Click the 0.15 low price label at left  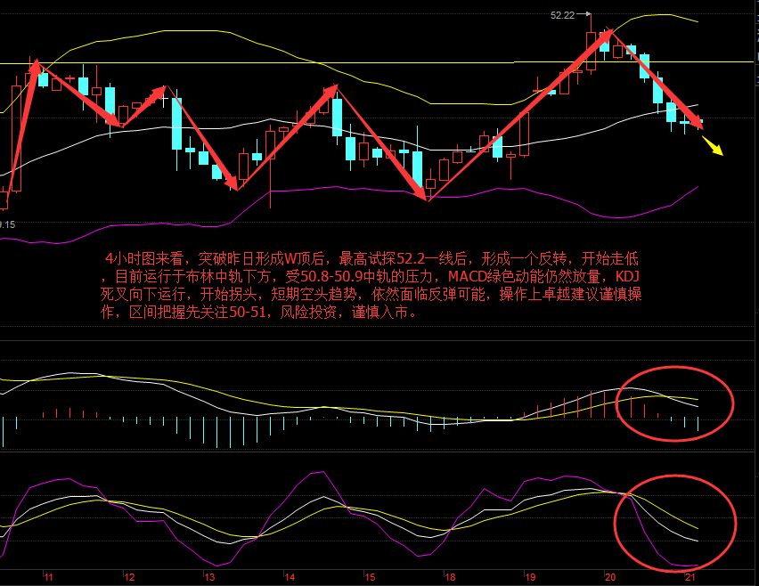(x=7, y=224)
